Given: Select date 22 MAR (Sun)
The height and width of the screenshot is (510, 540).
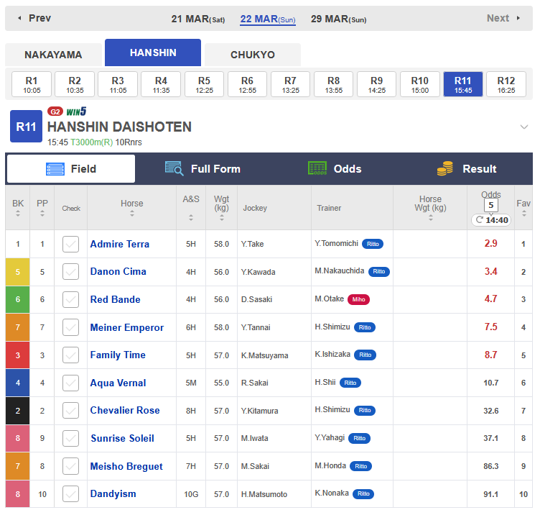Looking at the screenshot, I should (x=268, y=19).
